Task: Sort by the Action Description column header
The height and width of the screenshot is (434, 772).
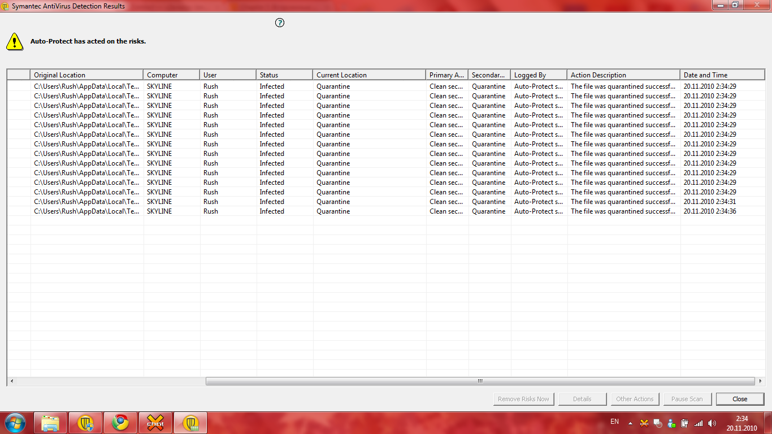Action: [624, 75]
